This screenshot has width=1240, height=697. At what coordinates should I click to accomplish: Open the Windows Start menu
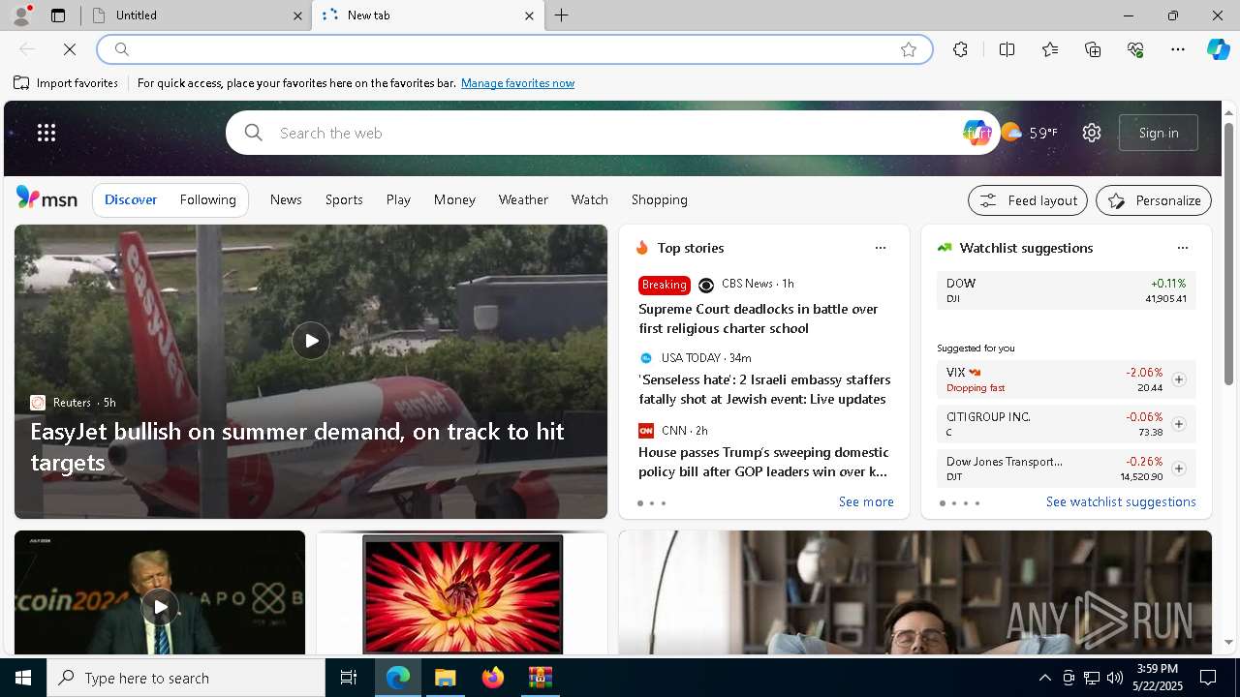pos(23,678)
